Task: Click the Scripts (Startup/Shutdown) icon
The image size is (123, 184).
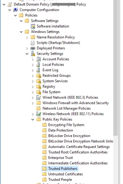Action: pyautogui.click(x=33, y=43)
